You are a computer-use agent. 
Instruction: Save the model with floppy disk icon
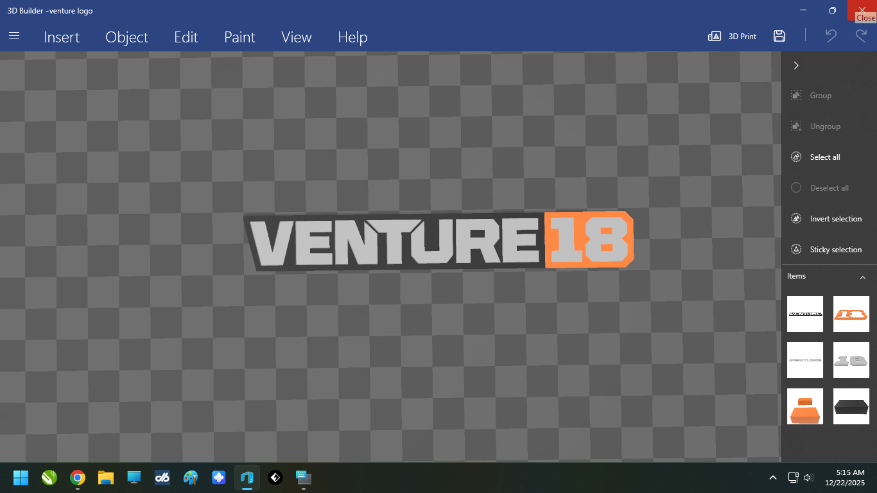click(779, 36)
